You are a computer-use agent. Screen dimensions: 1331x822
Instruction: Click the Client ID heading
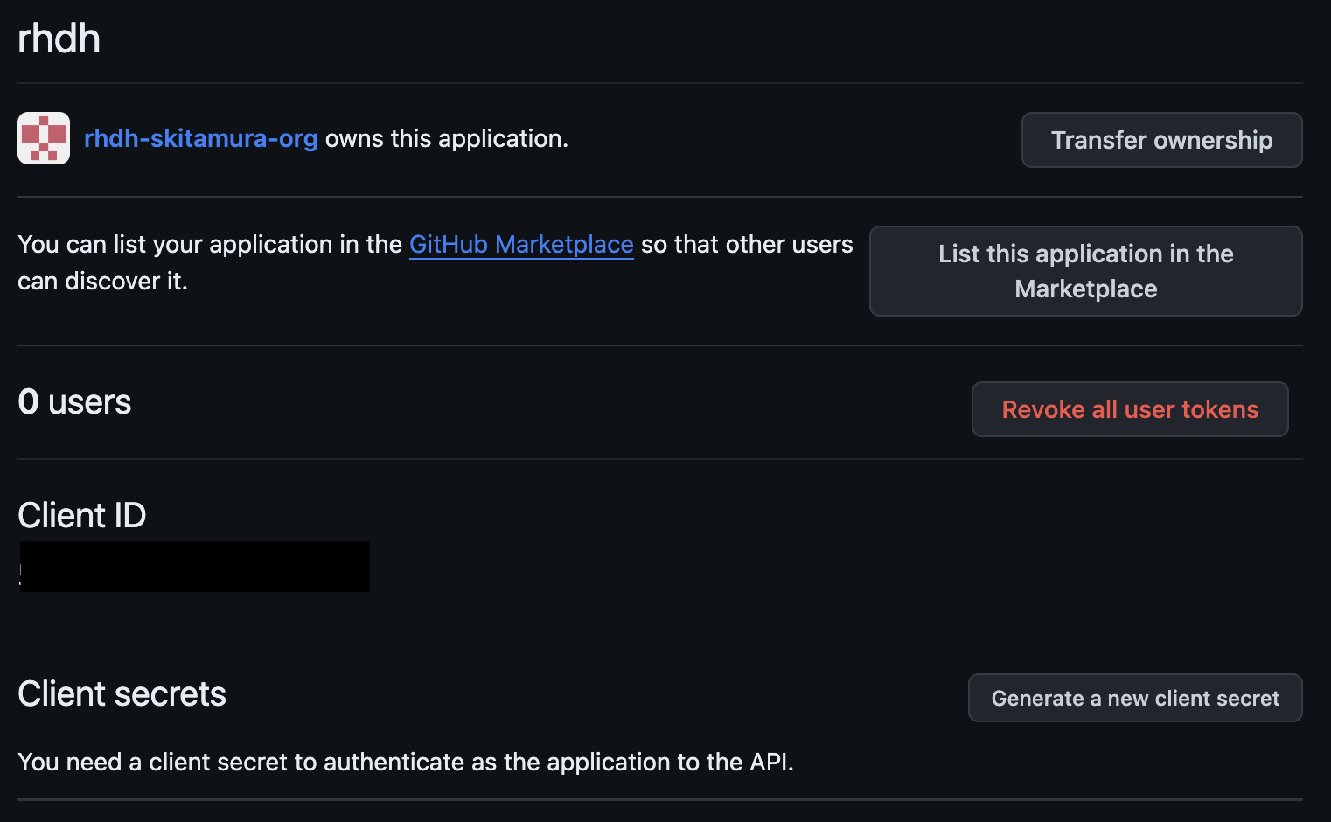82,516
